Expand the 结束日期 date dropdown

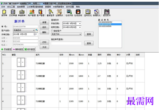(x=80, y=27)
